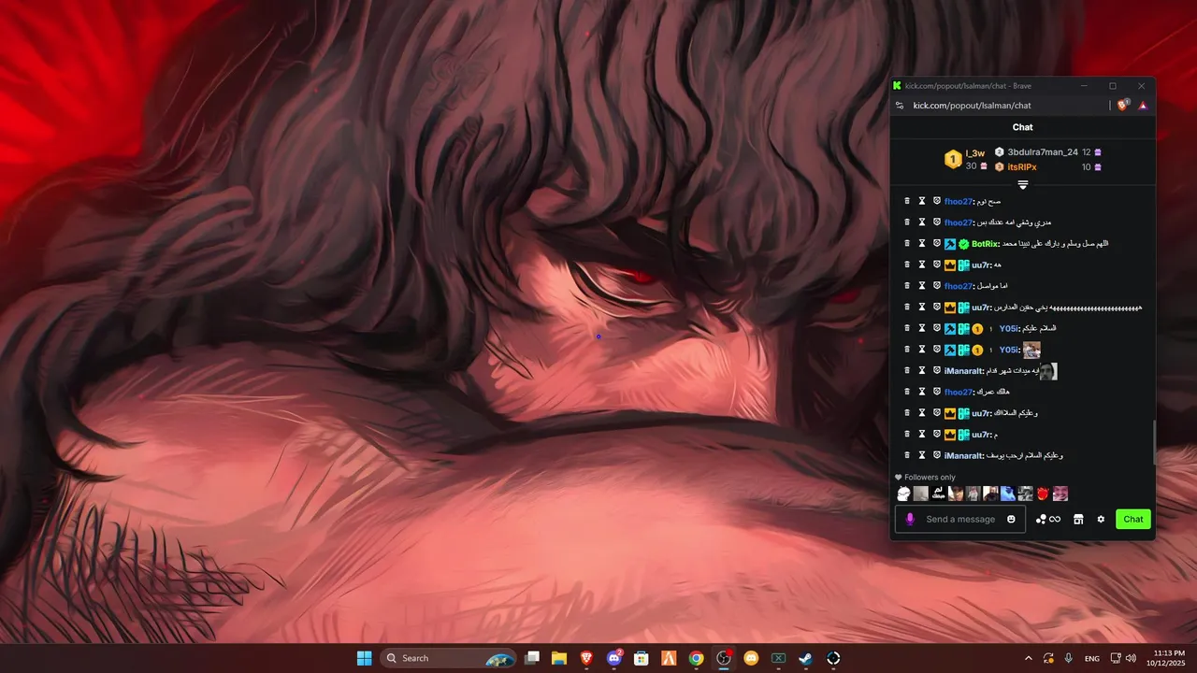Click username uu7r on the 'م' message
The height and width of the screenshot is (673, 1197).
click(982, 435)
